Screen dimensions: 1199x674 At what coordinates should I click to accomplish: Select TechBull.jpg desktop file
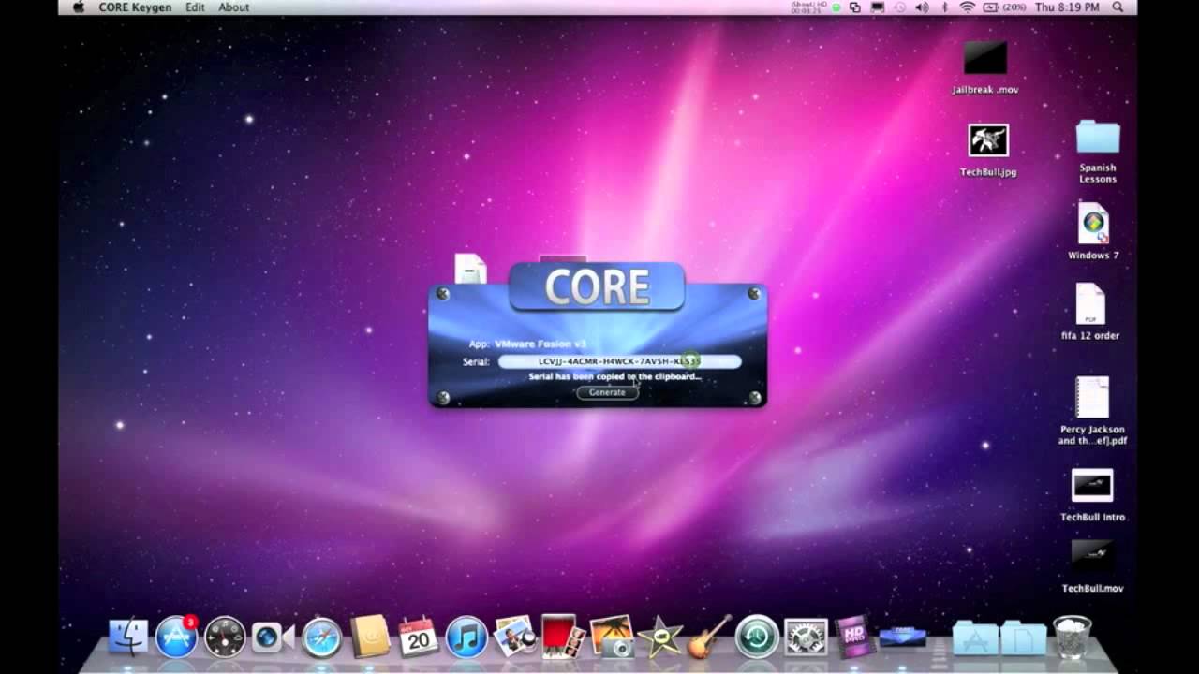coord(988,150)
